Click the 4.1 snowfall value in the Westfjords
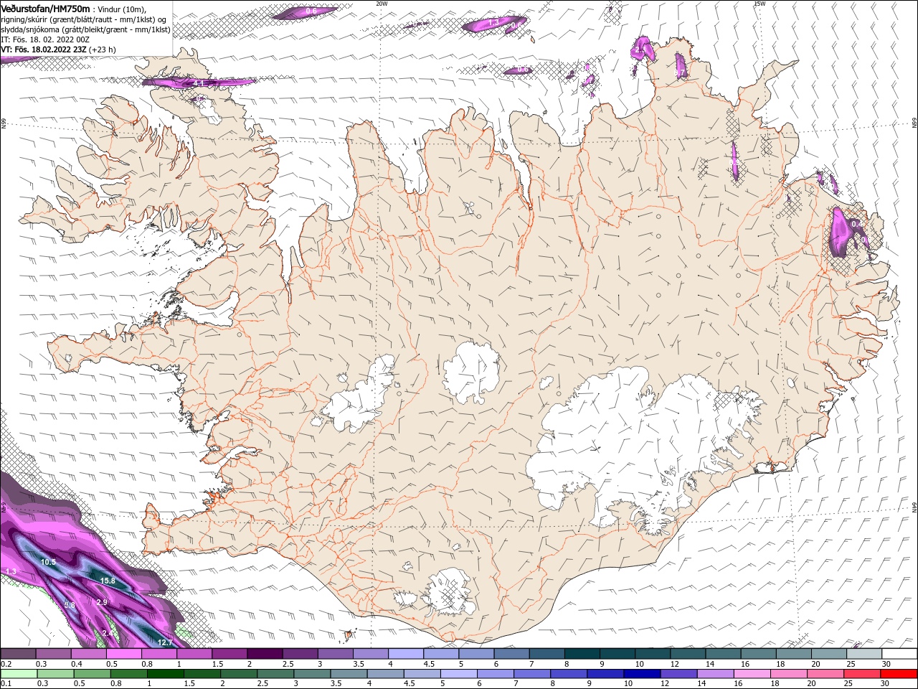Viewport: 918px width, 689px height. 198,84
